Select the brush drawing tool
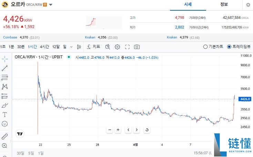Screen dimensions: 253x157 tap(5, 105)
